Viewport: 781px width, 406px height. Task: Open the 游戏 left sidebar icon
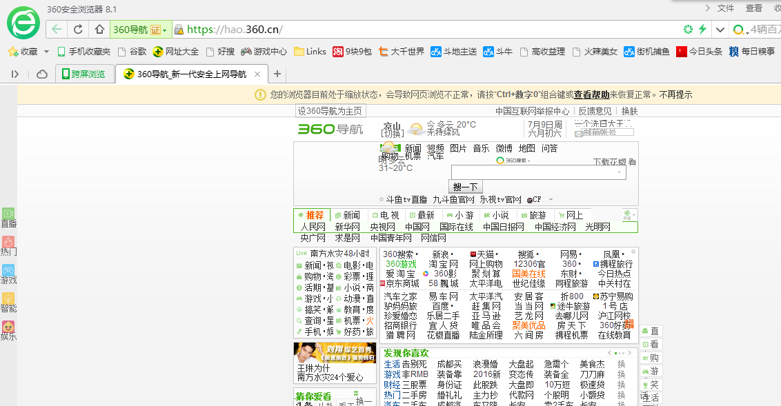[8, 274]
